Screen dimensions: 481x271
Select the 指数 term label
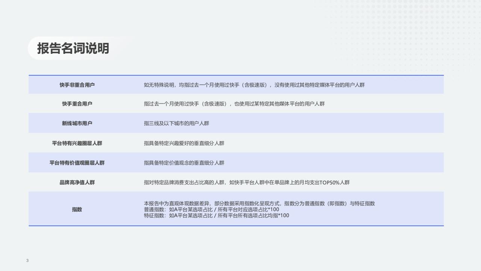[x=77, y=210]
